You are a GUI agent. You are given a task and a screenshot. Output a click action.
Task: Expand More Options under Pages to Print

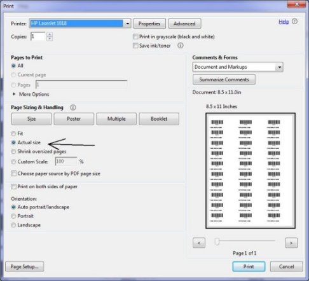click(14, 94)
